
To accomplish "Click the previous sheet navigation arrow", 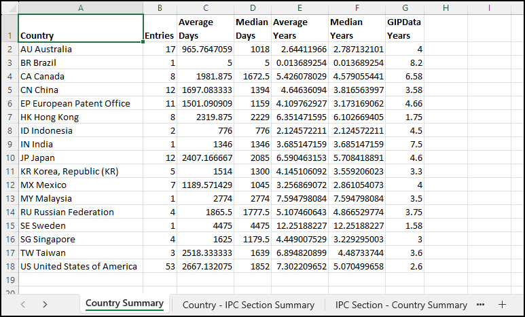I will coord(22,305).
